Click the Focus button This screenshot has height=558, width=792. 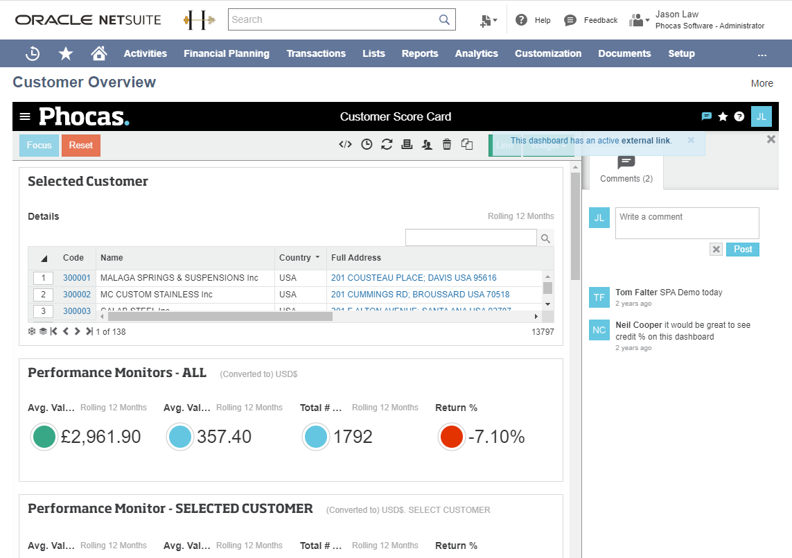pyautogui.click(x=39, y=146)
